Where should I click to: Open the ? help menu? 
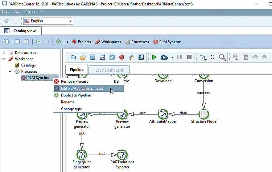(x=41, y=12)
